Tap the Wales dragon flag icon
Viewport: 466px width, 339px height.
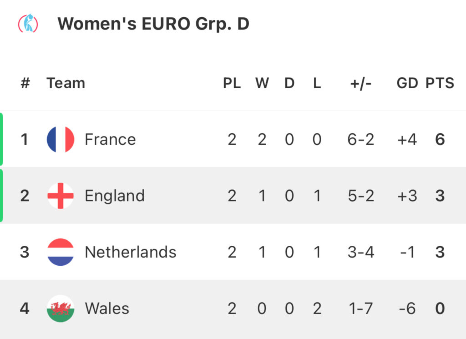pyautogui.click(x=61, y=309)
